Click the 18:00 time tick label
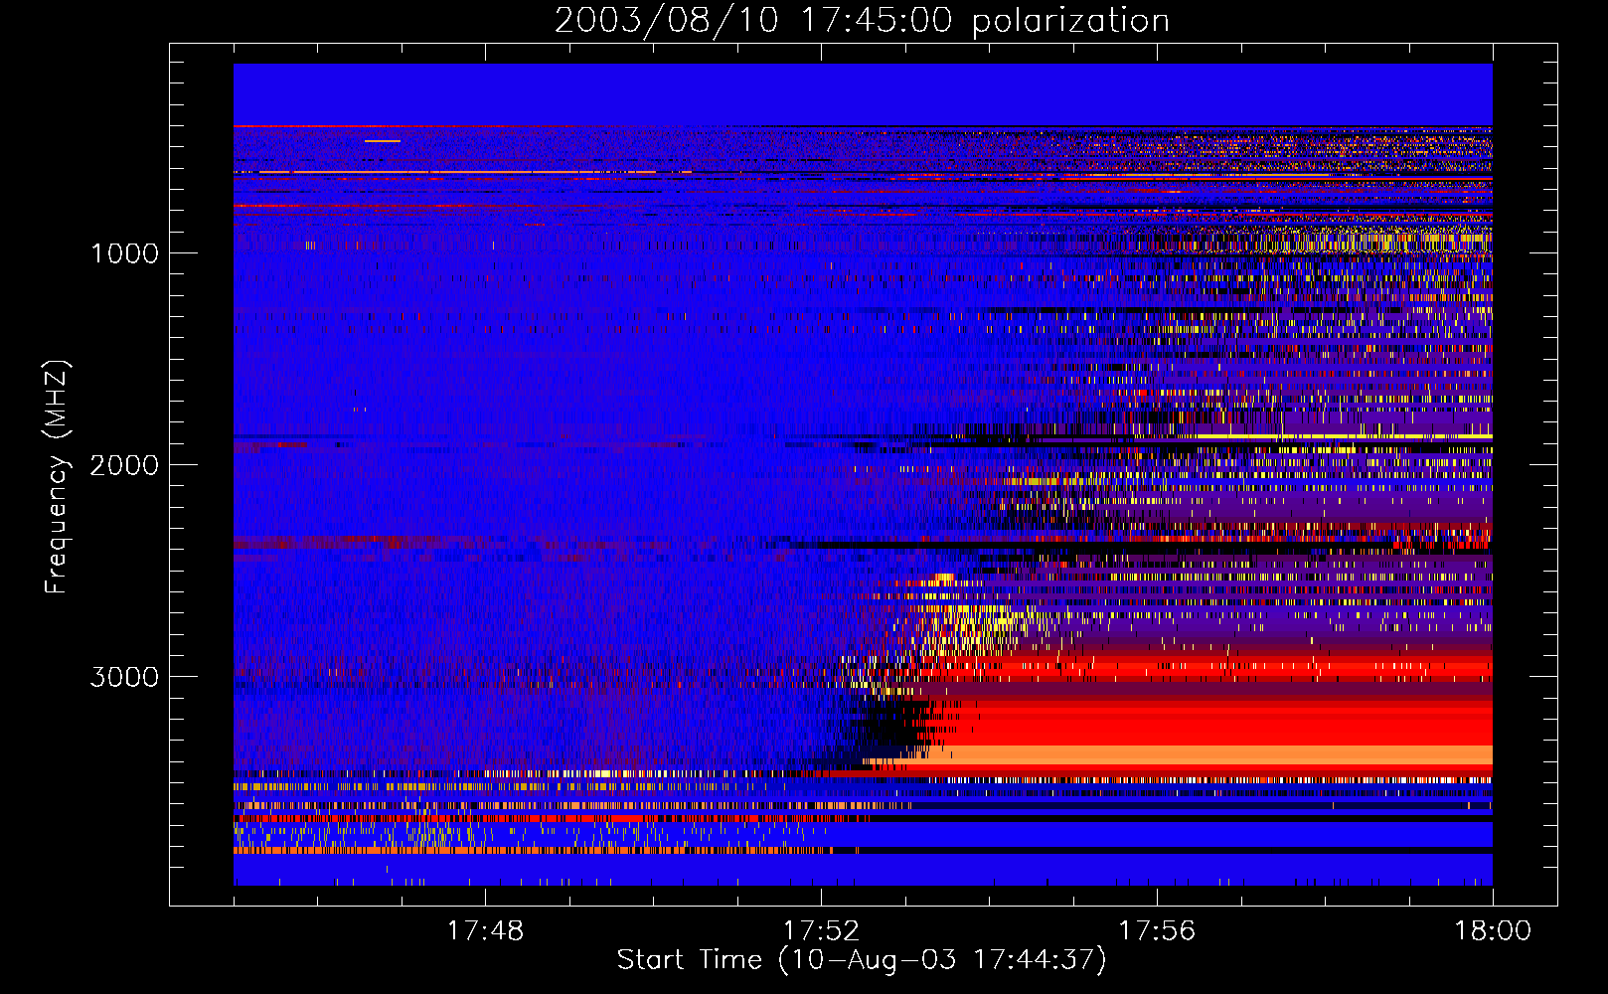 1493,931
